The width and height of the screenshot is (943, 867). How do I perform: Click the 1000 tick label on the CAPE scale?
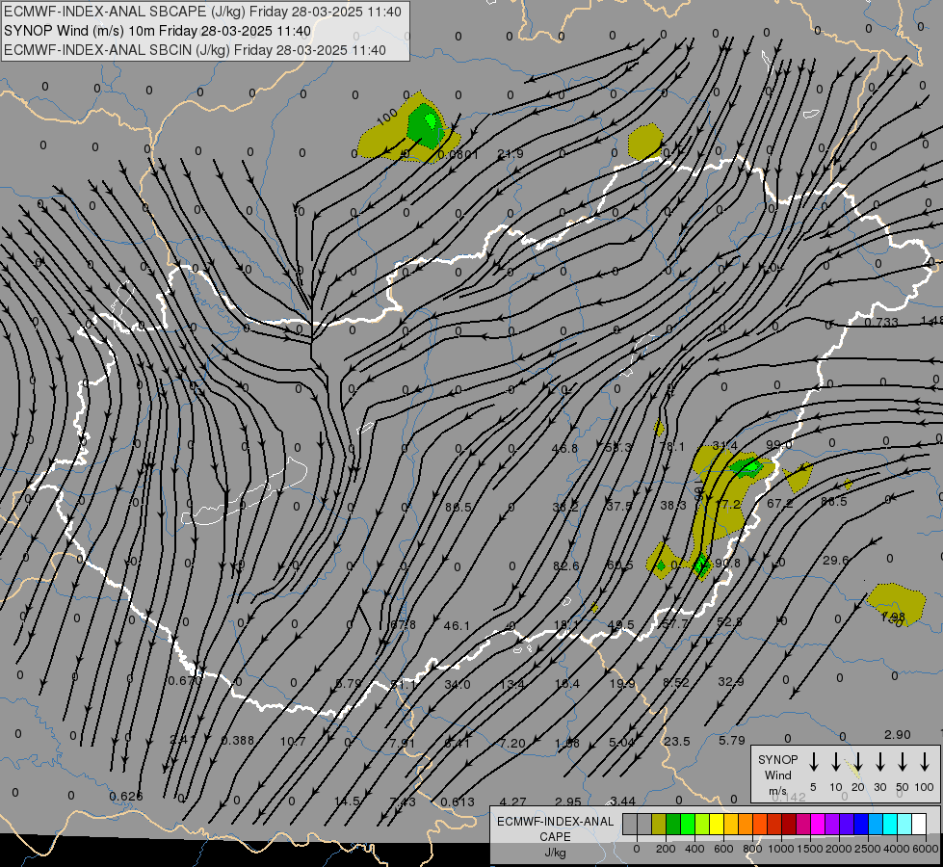coord(780,849)
